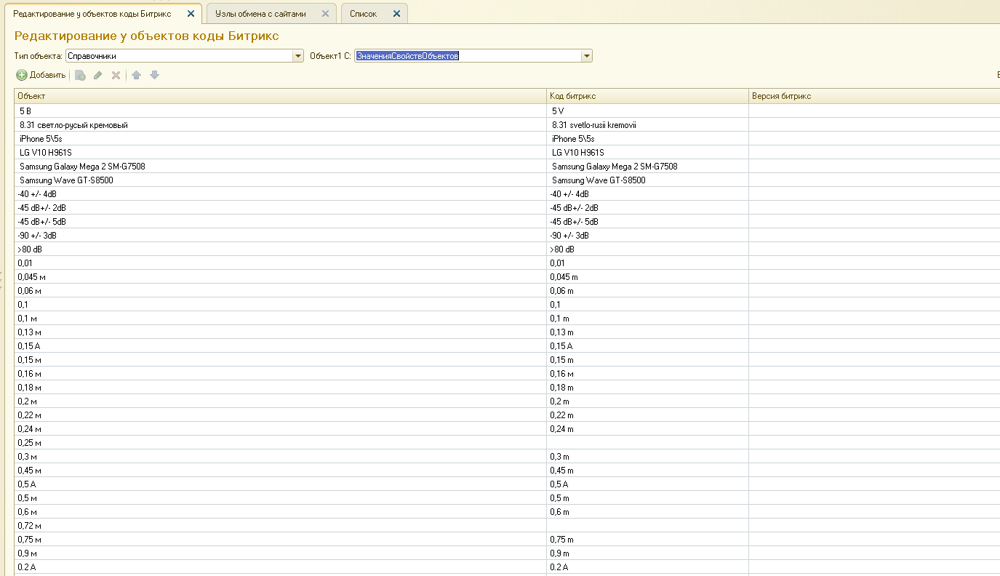
Task: Click the Версия битрикс column header
Action: click(x=873, y=96)
